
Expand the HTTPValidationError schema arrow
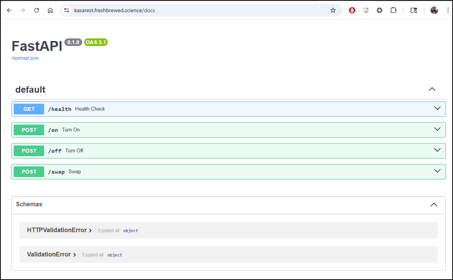(91, 231)
